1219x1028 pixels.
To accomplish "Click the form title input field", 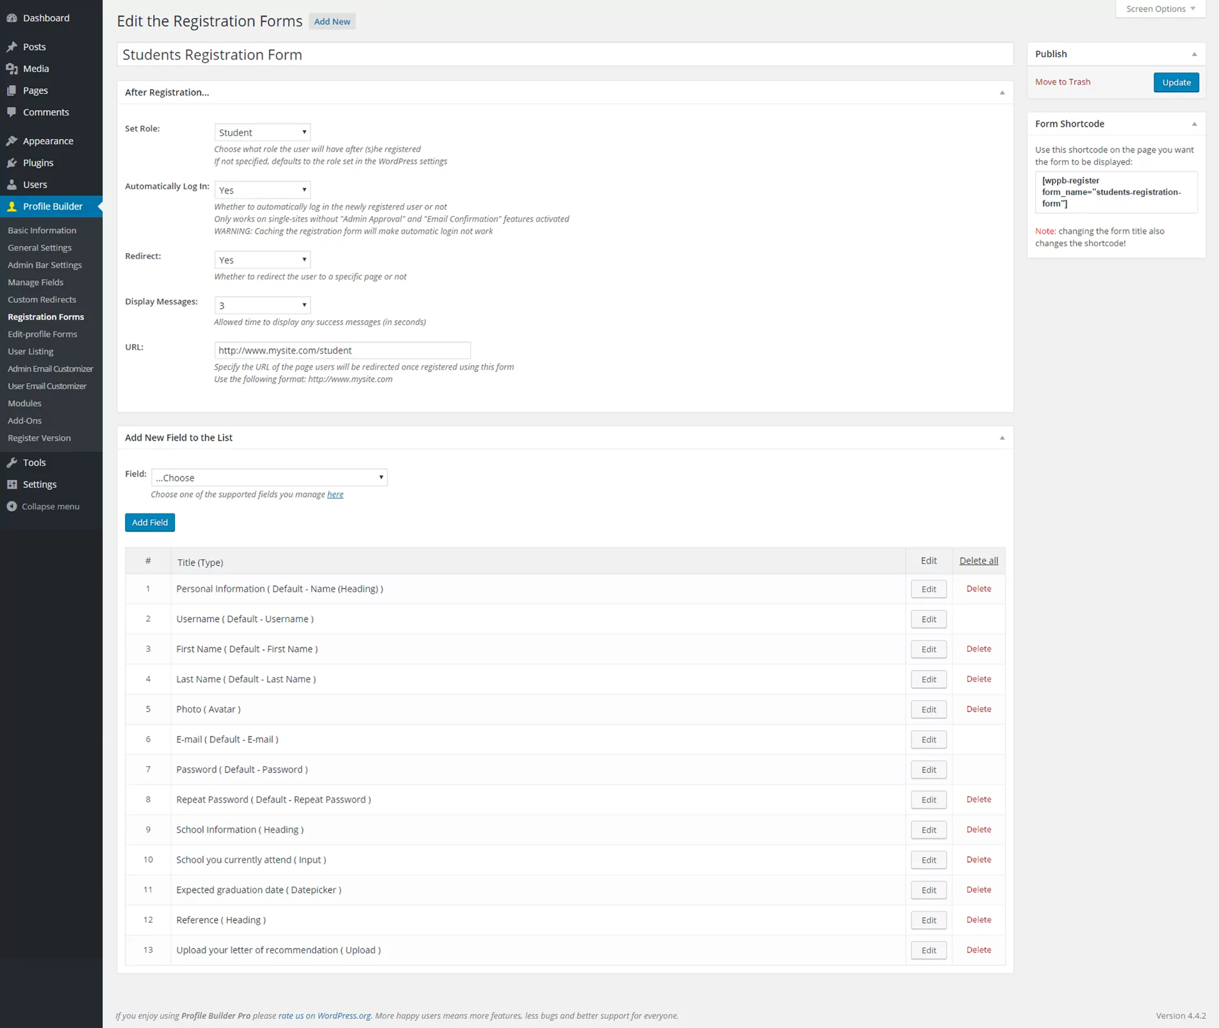I will 565,54.
